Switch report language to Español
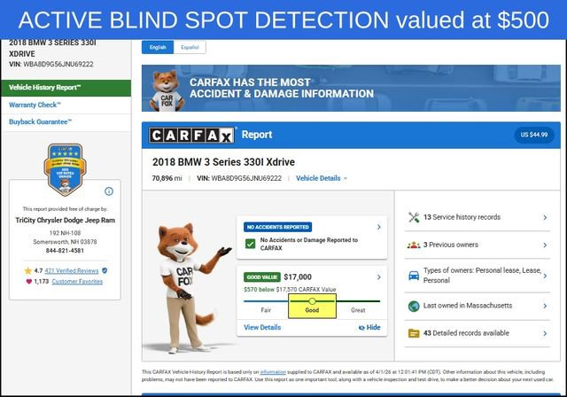 tap(190, 47)
